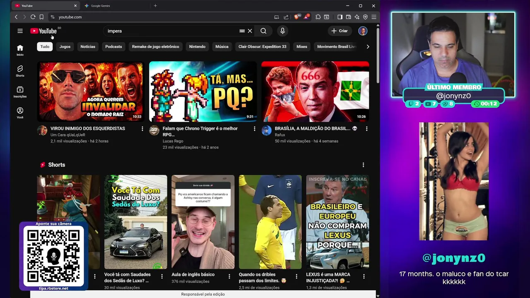The image size is (530, 298).
Task: Open the Um Cara qUaLqUeR channel link
Action: coord(68,135)
